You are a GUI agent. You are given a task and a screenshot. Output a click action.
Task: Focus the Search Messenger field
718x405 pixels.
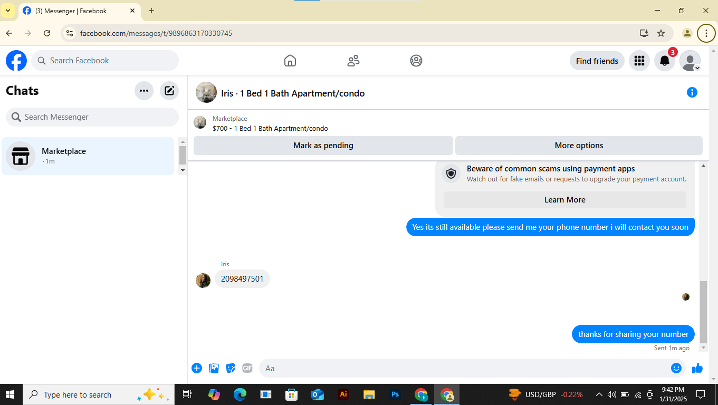92,117
